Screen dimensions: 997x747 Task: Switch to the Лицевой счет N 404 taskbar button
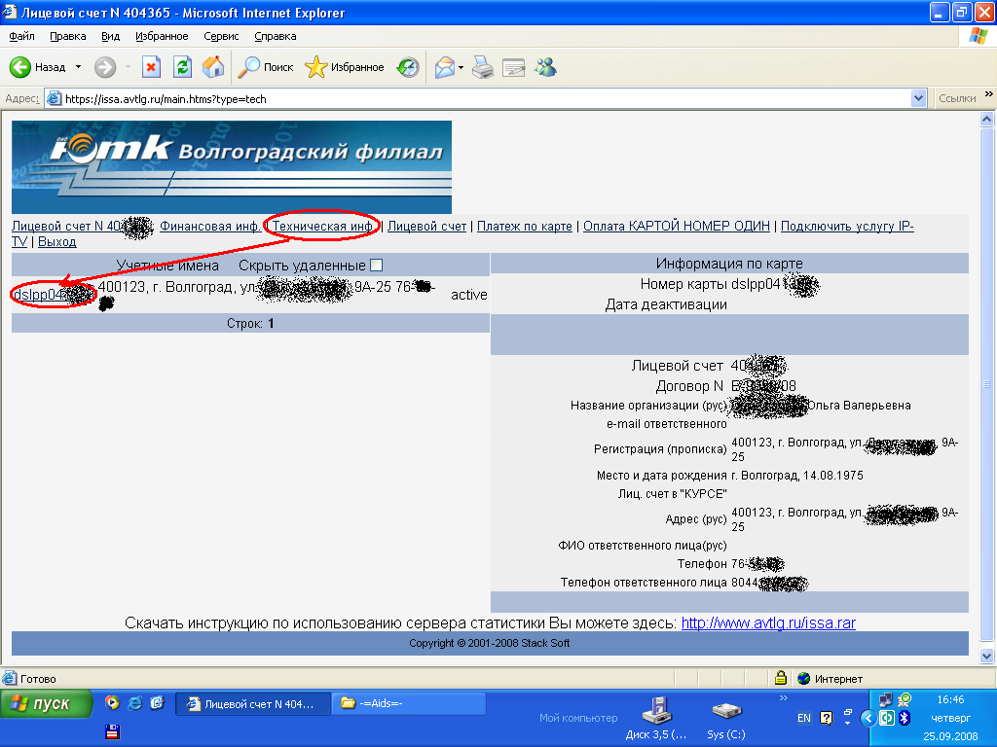point(252,704)
